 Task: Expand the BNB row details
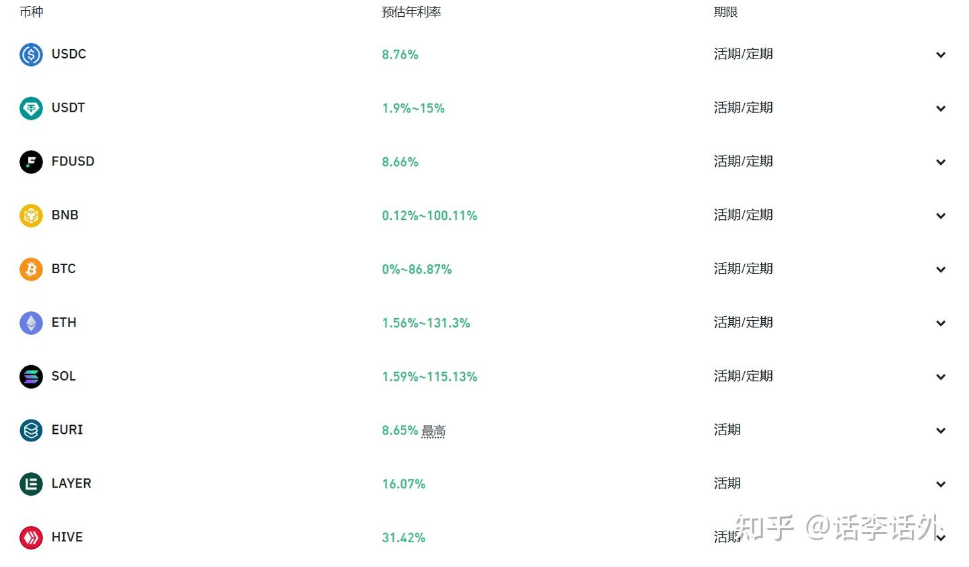[x=941, y=216]
